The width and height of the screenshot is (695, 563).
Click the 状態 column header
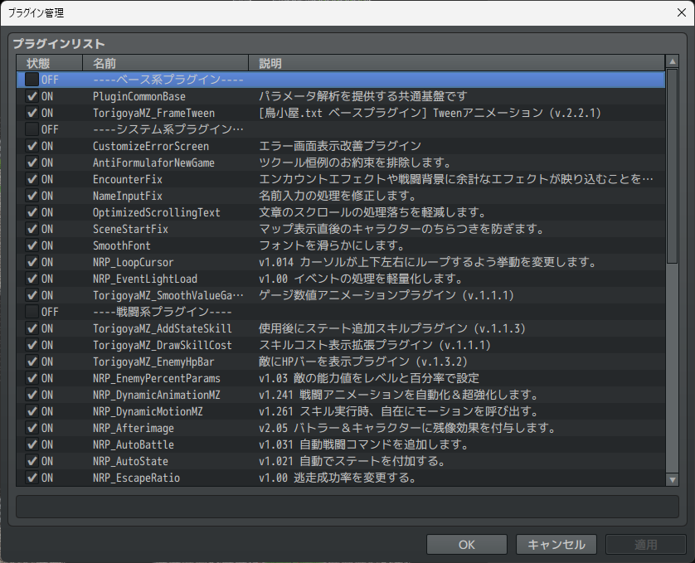click(x=50, y=63)
